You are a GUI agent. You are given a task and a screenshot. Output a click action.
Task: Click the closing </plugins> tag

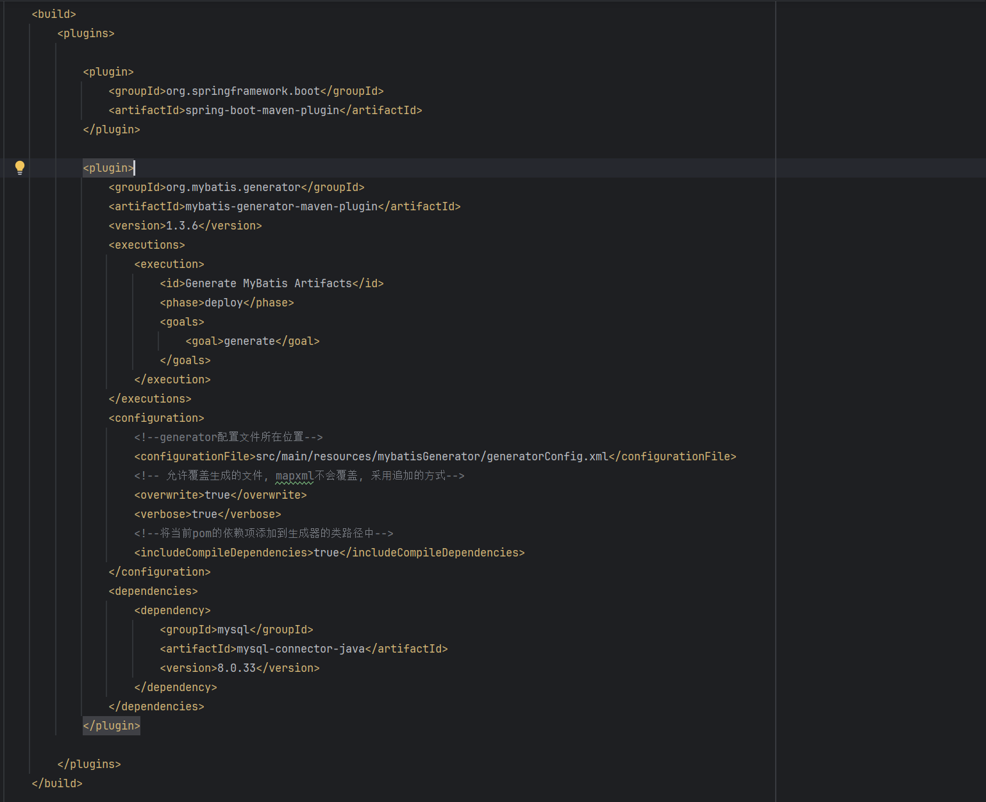[x=89, y=764]
